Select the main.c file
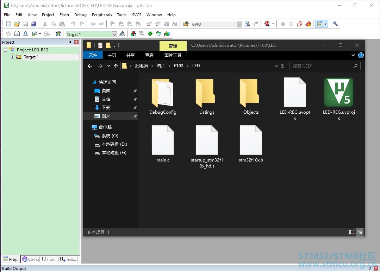Image resolution: width=380 pixels, height=272 pixels. click(163, 144)
